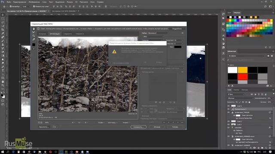Create a new layer group icon
This screenshot has height=154, width=275.
(x=262, y=148)
